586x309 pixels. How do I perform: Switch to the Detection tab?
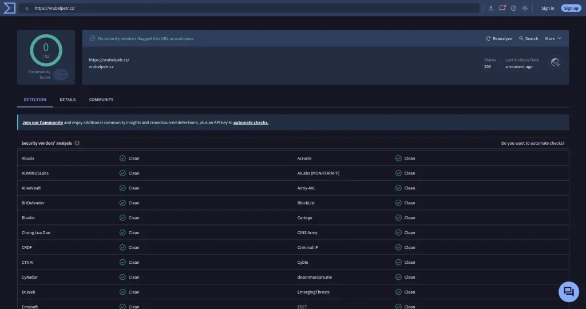(35, 100)
